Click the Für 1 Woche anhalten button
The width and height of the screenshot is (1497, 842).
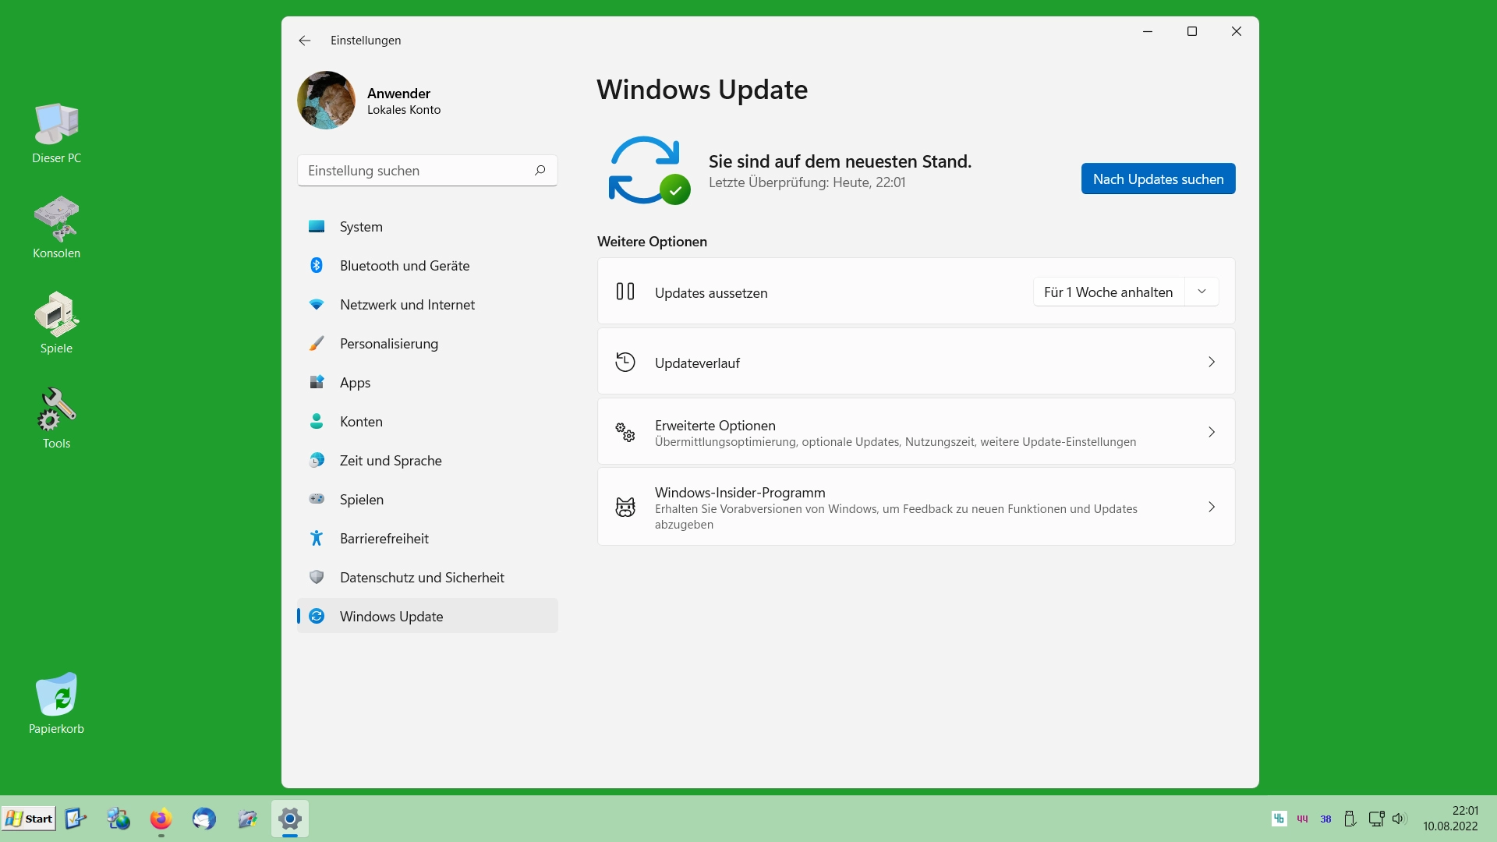coord(1108,292)
